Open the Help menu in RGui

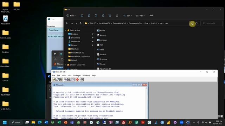(94, 76)
